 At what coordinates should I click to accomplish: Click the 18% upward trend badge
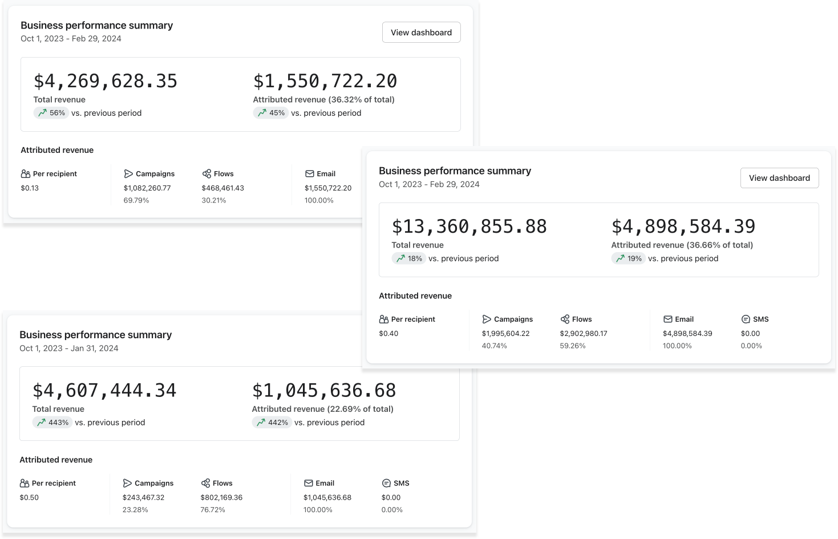pyautogui.click(x=408, y=258)
